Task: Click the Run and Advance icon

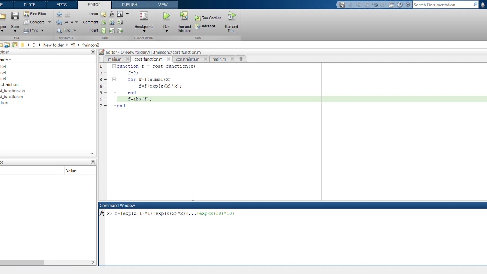Action: tap(184, 16)
